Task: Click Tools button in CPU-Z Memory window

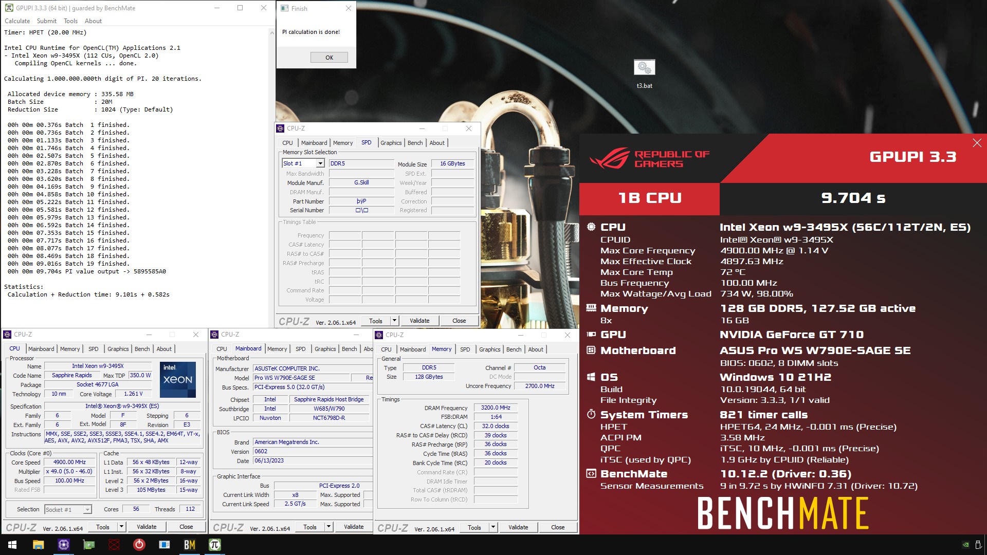Action: point(474,527)
